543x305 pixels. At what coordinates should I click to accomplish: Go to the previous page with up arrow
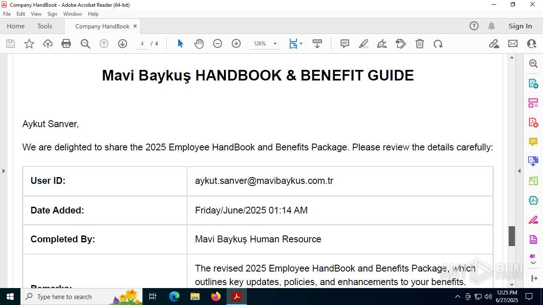104,44
